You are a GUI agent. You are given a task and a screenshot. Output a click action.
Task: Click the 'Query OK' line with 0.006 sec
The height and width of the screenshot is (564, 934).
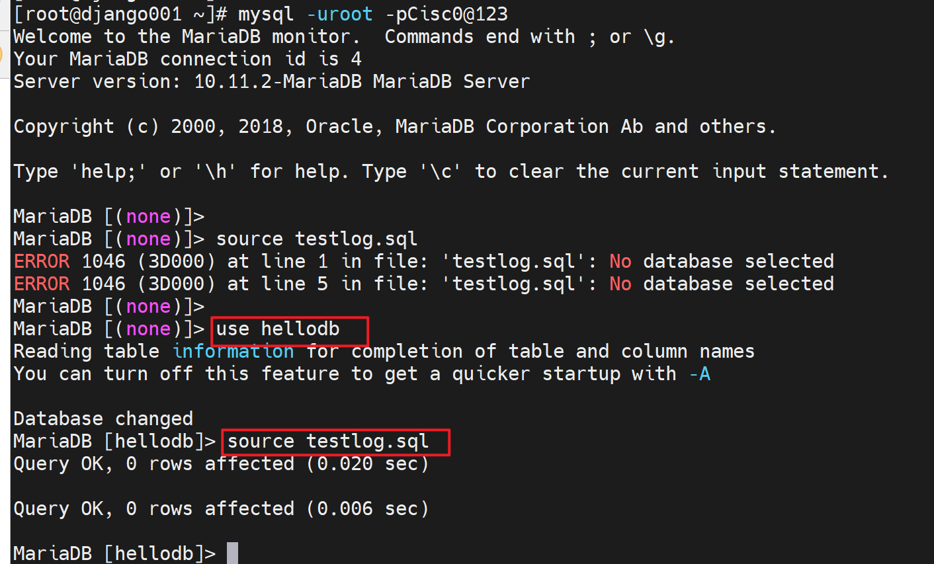(221, 508)
